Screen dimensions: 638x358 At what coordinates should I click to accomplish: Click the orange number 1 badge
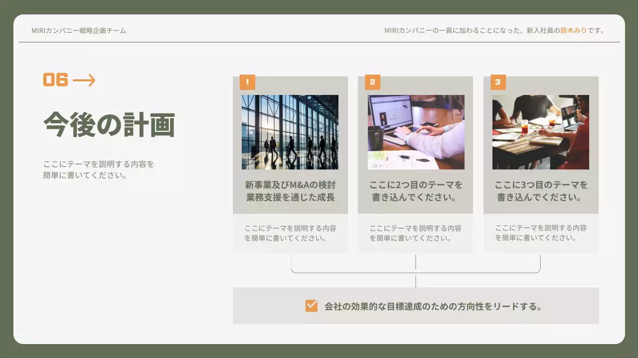(x=247, y=83)
